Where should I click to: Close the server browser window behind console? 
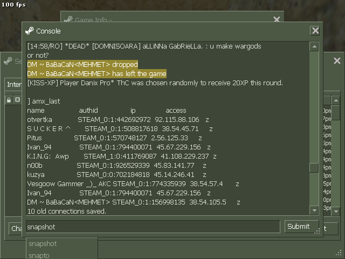click(337, 60)
